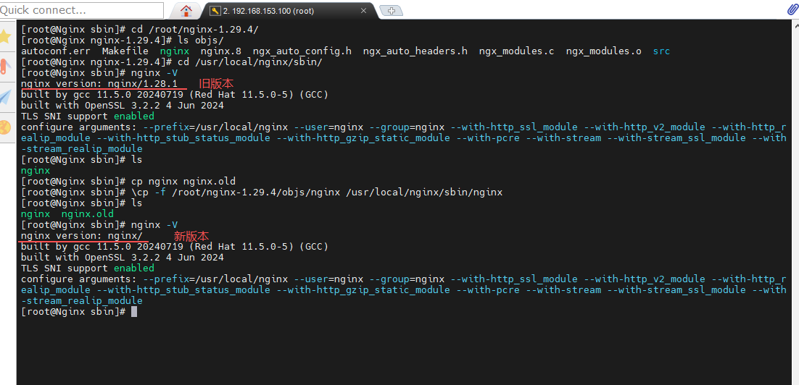Click the 'nginx version: nginx/1.28.1' line

99,83
